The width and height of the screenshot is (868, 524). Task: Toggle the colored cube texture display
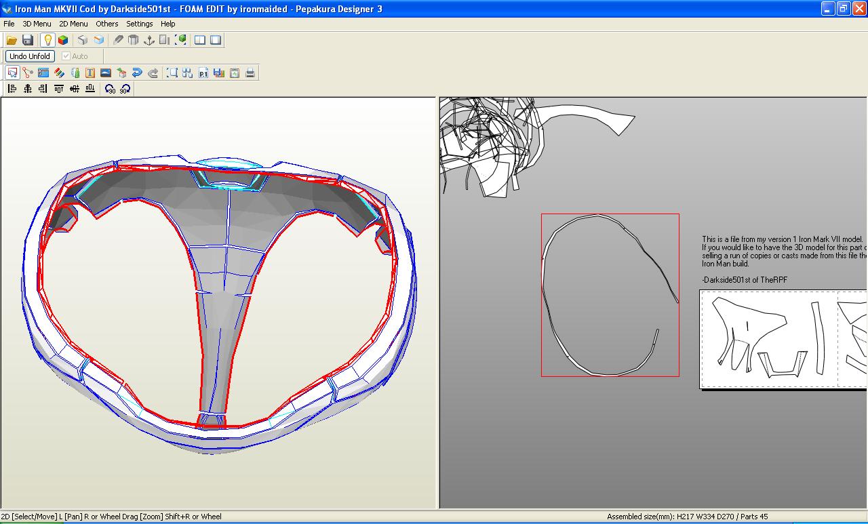click(63, 40)
